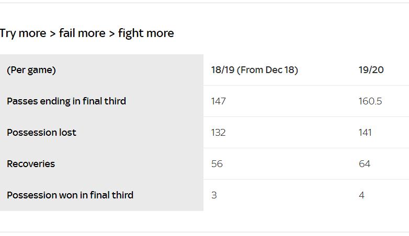Click the value 4 in last row

coord(361,195)
